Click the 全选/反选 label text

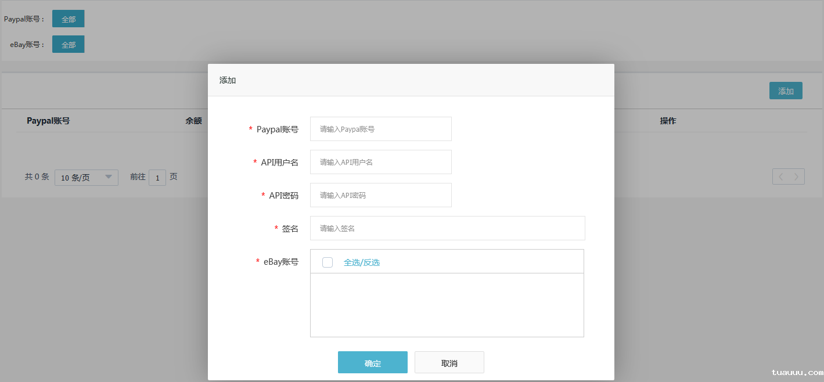click(361, 262)
